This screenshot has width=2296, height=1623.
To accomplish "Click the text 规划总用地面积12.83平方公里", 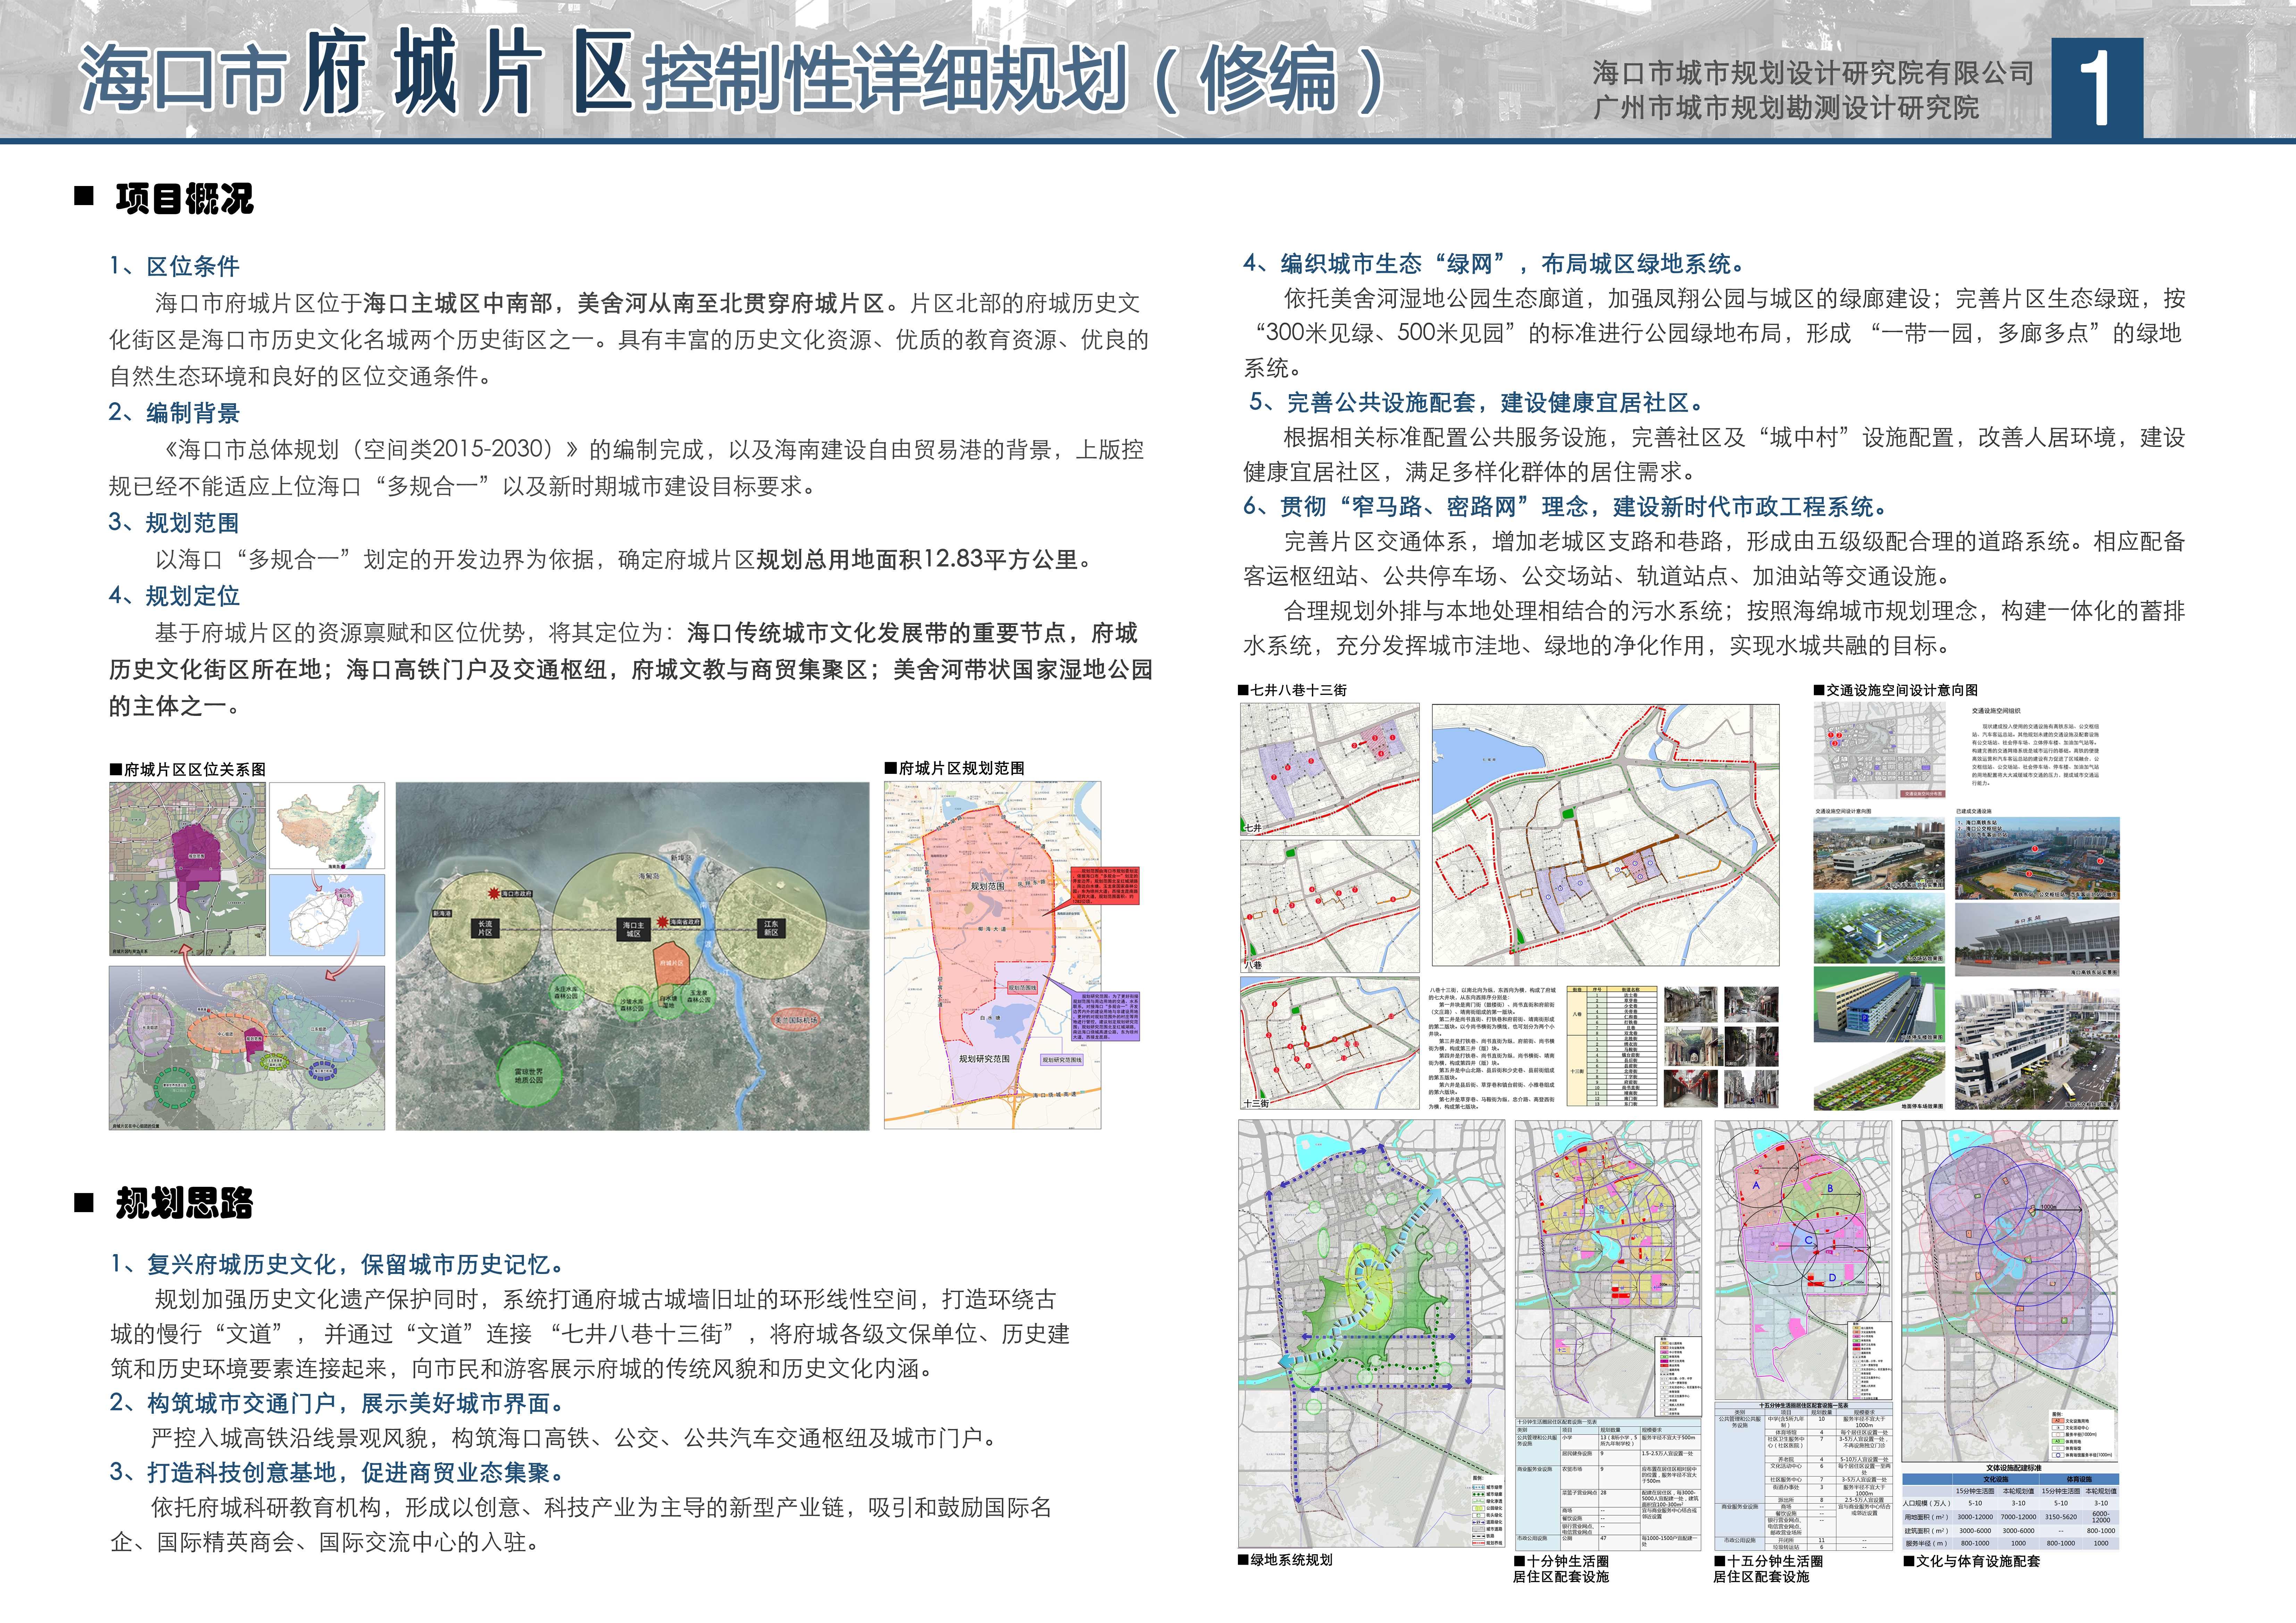I will (x=917, y=560).
